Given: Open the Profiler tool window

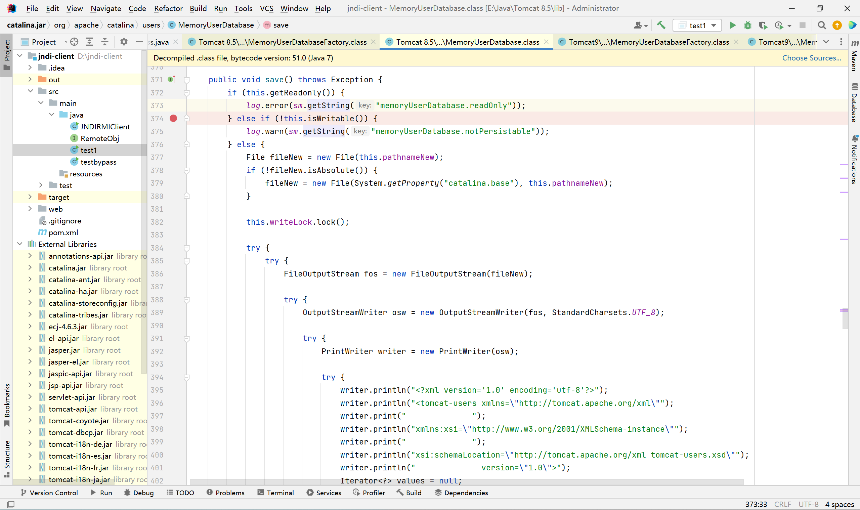Looking at the screenshot, I should [x=369, y=493].
